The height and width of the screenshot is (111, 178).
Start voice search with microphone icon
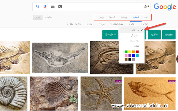[45, 7]
